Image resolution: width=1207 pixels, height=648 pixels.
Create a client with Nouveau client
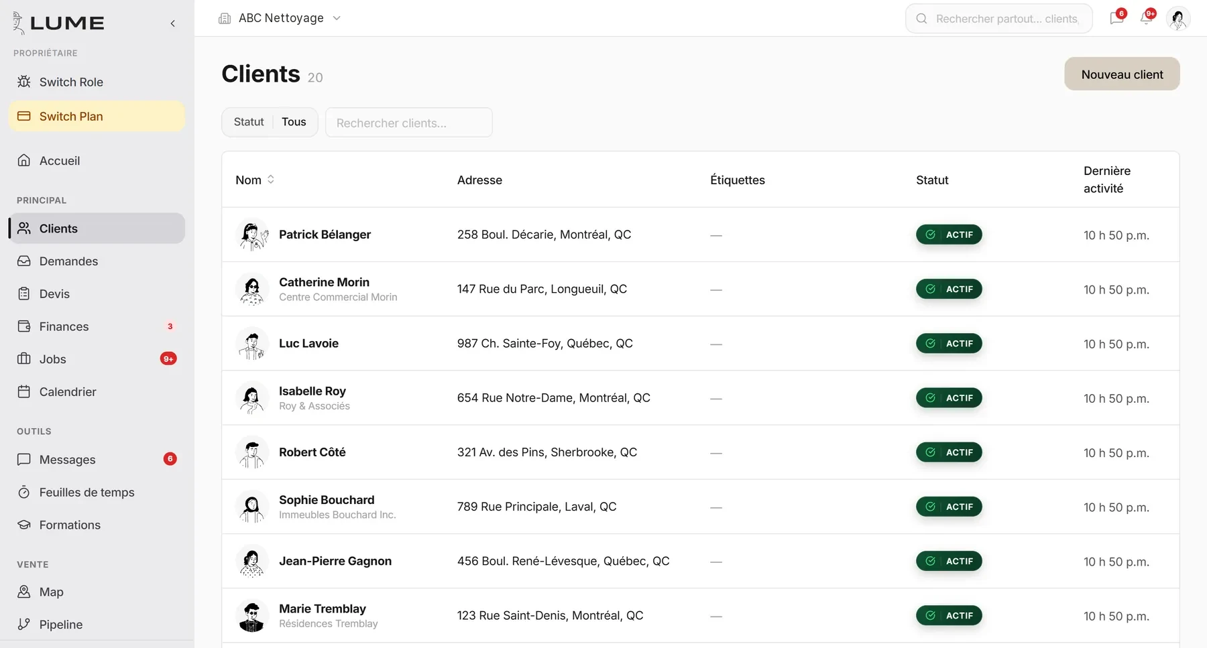[x=1122, y=74]
